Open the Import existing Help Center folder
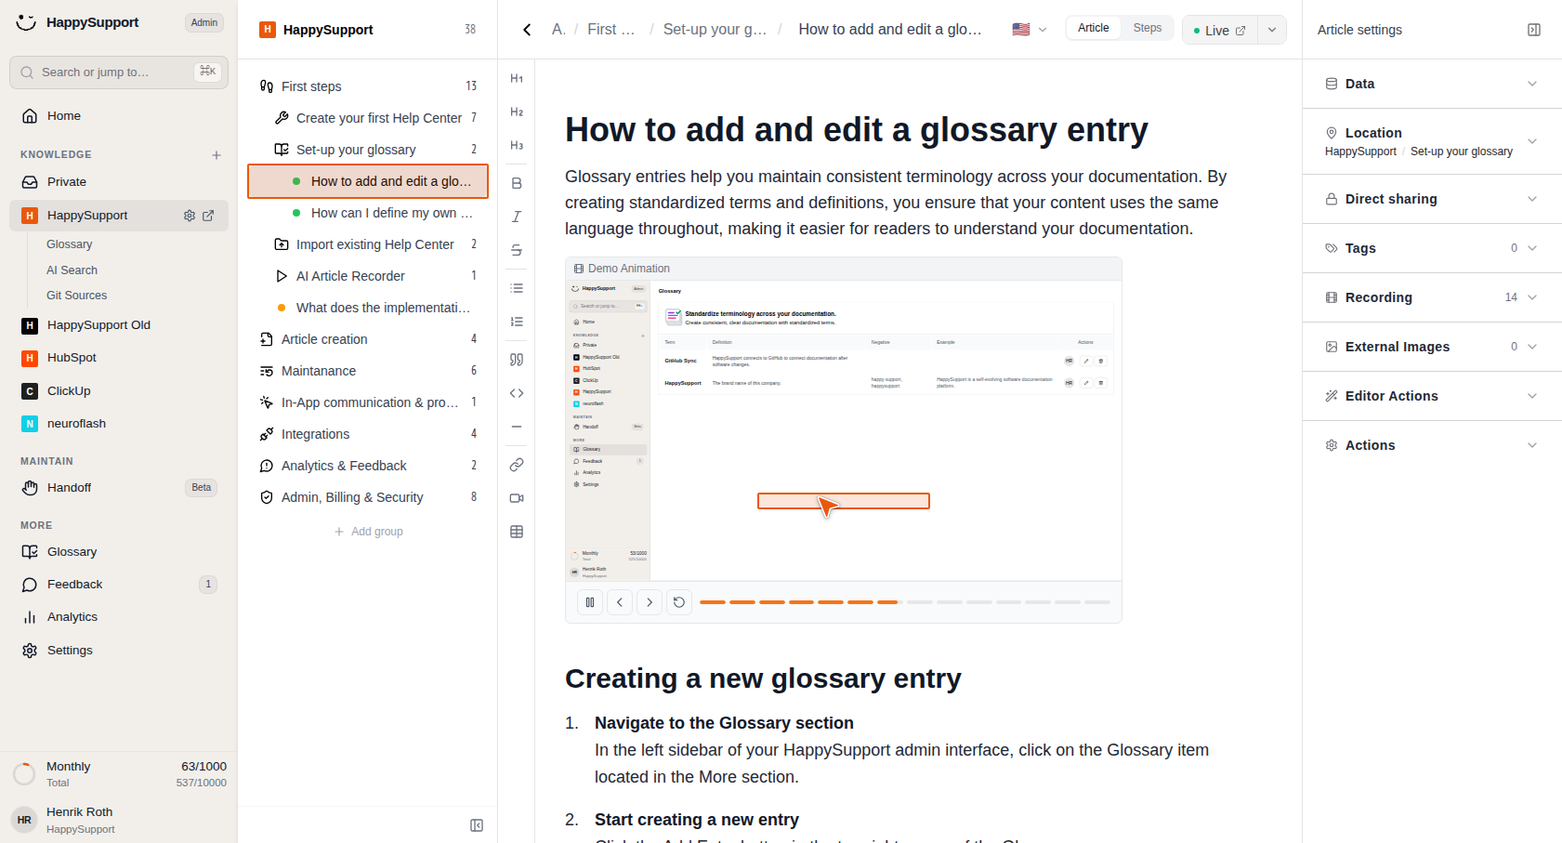Image resolution: width=1562 pixels, height=843 pixels. coord(368,244)
